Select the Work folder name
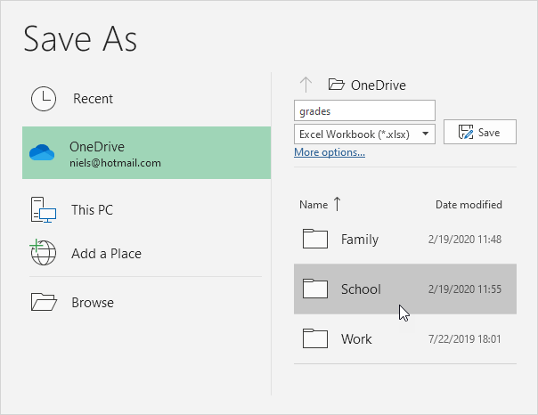The image size is (538, 415). [x=356, y=339]
